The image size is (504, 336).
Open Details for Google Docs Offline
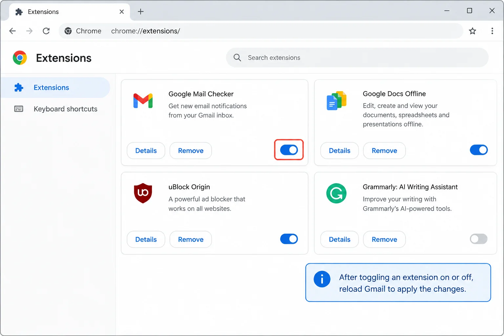point(340,151)
